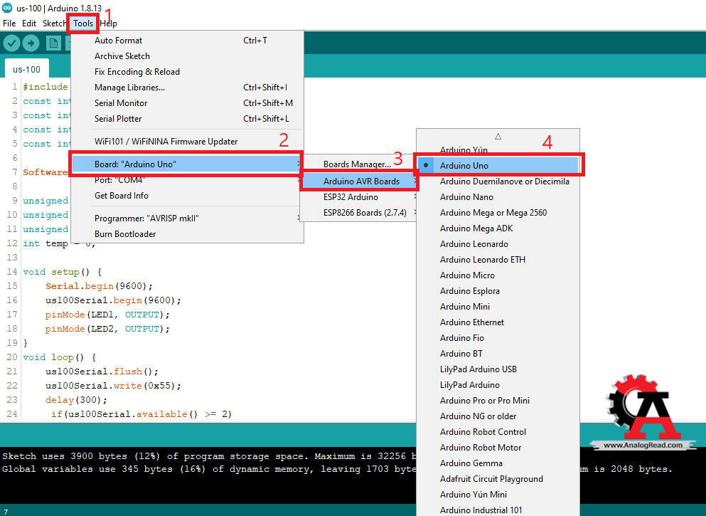Expand the ESP32 Arduino submenu
The width and height of the screenshot is (706, 516).
(x=359, y=197)
